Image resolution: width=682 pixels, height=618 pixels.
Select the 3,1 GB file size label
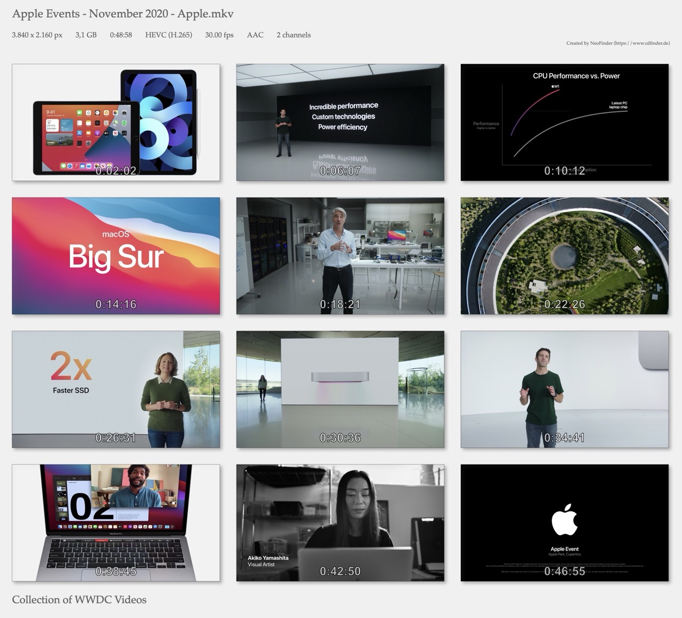click(86, 35)
